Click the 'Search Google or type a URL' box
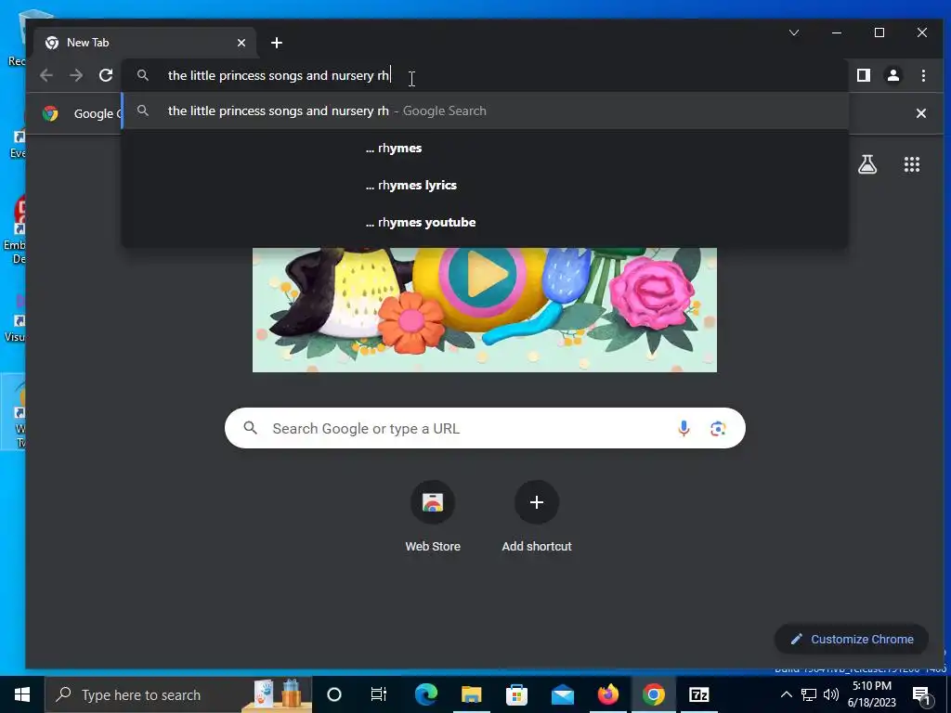Viewport: 951px width, 713px height. (x=485, y=428)
